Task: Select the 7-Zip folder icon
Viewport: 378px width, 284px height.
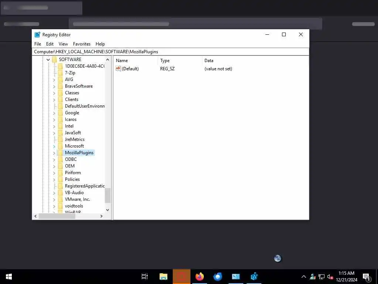Action: [x=60, y=73]
